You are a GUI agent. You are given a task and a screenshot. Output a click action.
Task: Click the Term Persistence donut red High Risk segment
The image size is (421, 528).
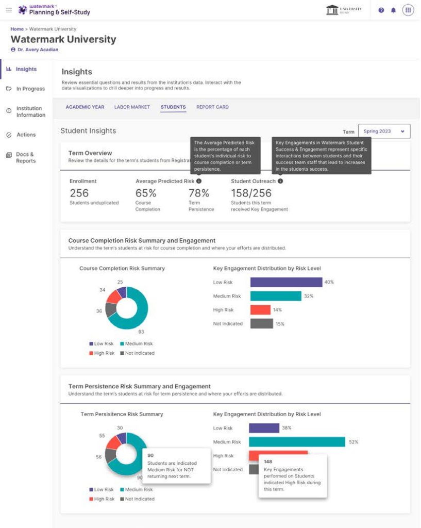(112, 443)
